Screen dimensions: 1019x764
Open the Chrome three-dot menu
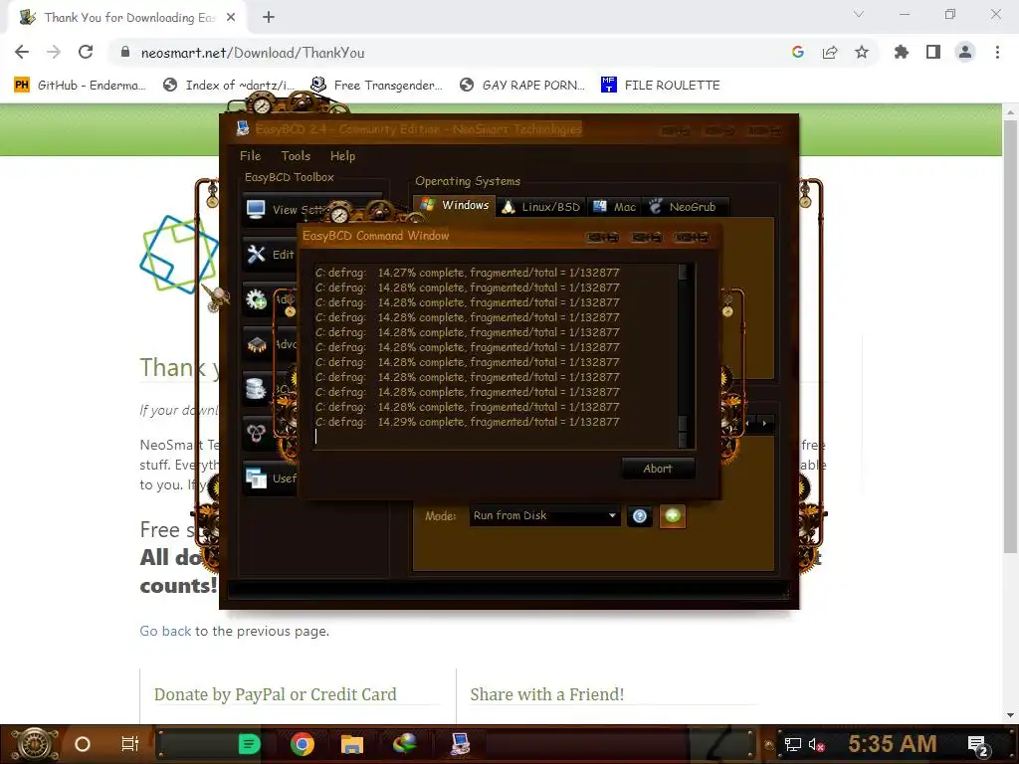point(997,52)
